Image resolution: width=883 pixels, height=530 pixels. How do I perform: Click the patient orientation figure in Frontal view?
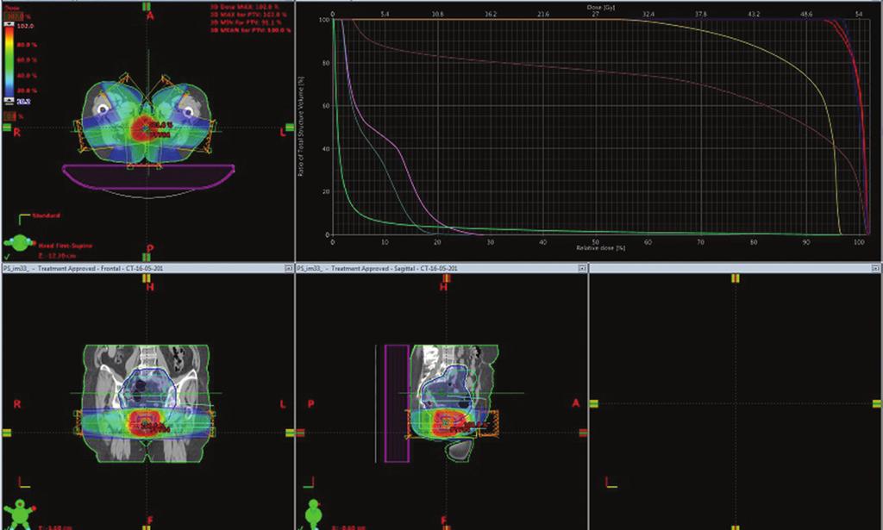point(19,513)
